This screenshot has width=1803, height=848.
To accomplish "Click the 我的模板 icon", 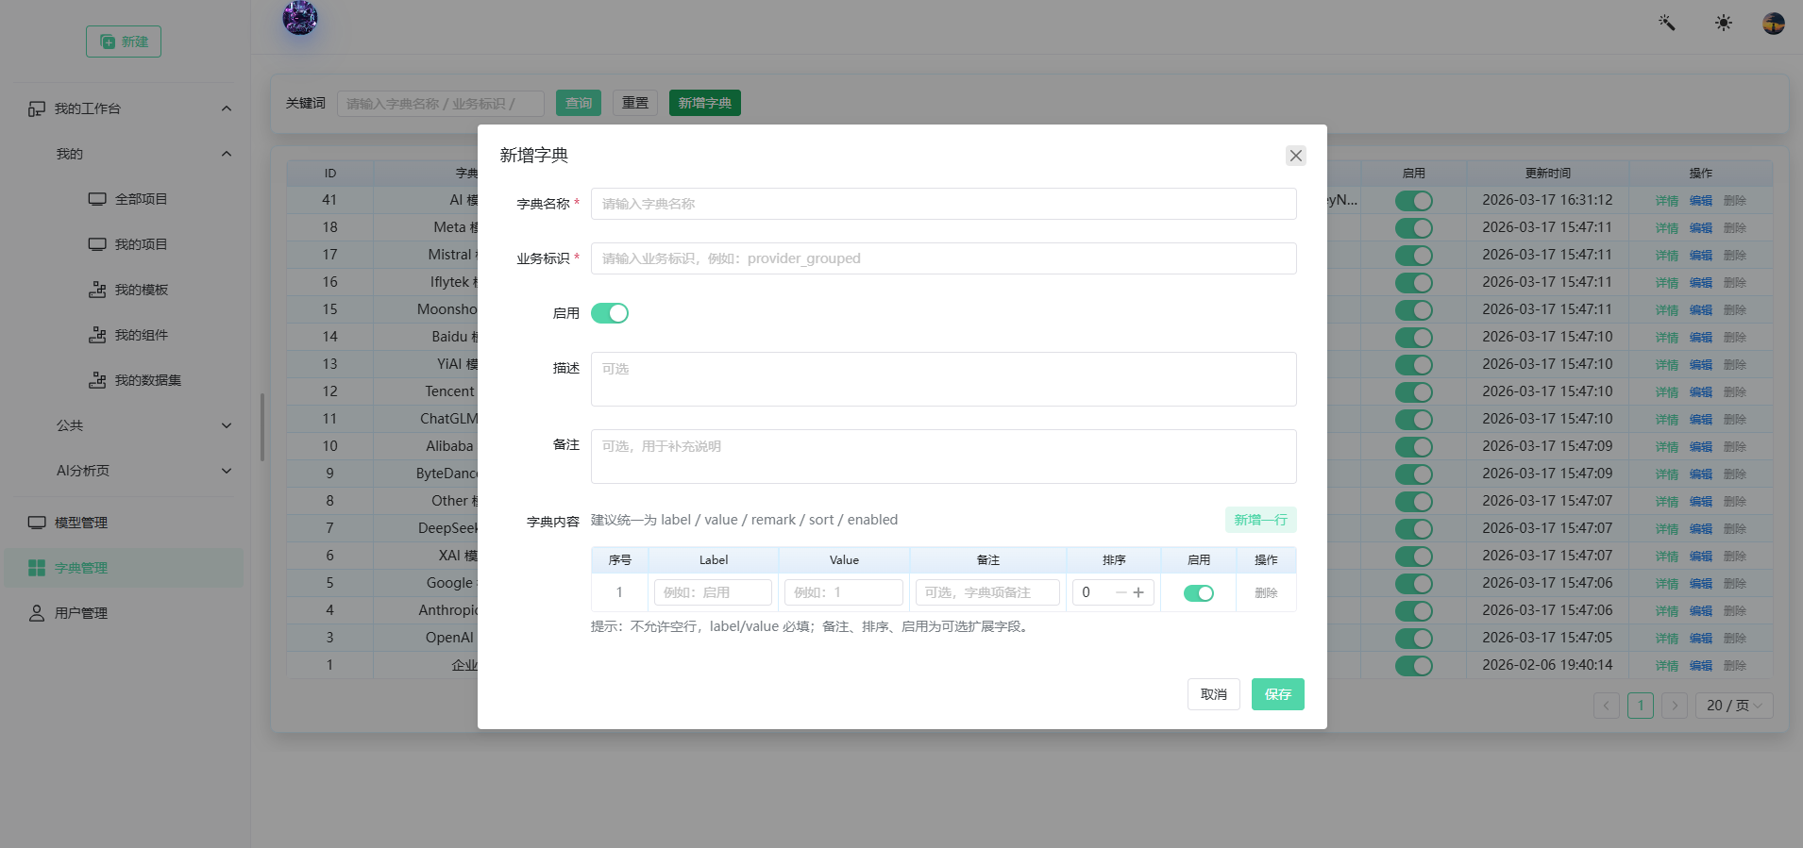I will click(x=97, y=290).
